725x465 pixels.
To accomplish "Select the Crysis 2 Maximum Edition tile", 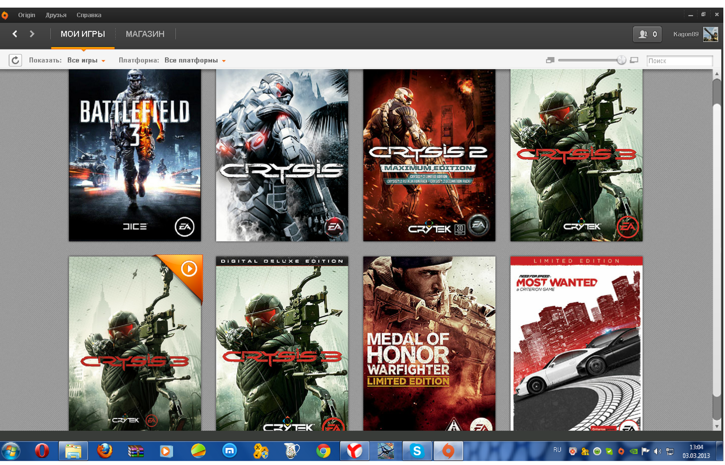I will tap(429, 155).
